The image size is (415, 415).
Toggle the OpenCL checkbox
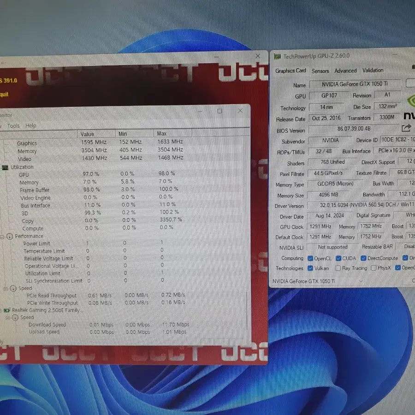pyautogui.click(x=310, y=259)
